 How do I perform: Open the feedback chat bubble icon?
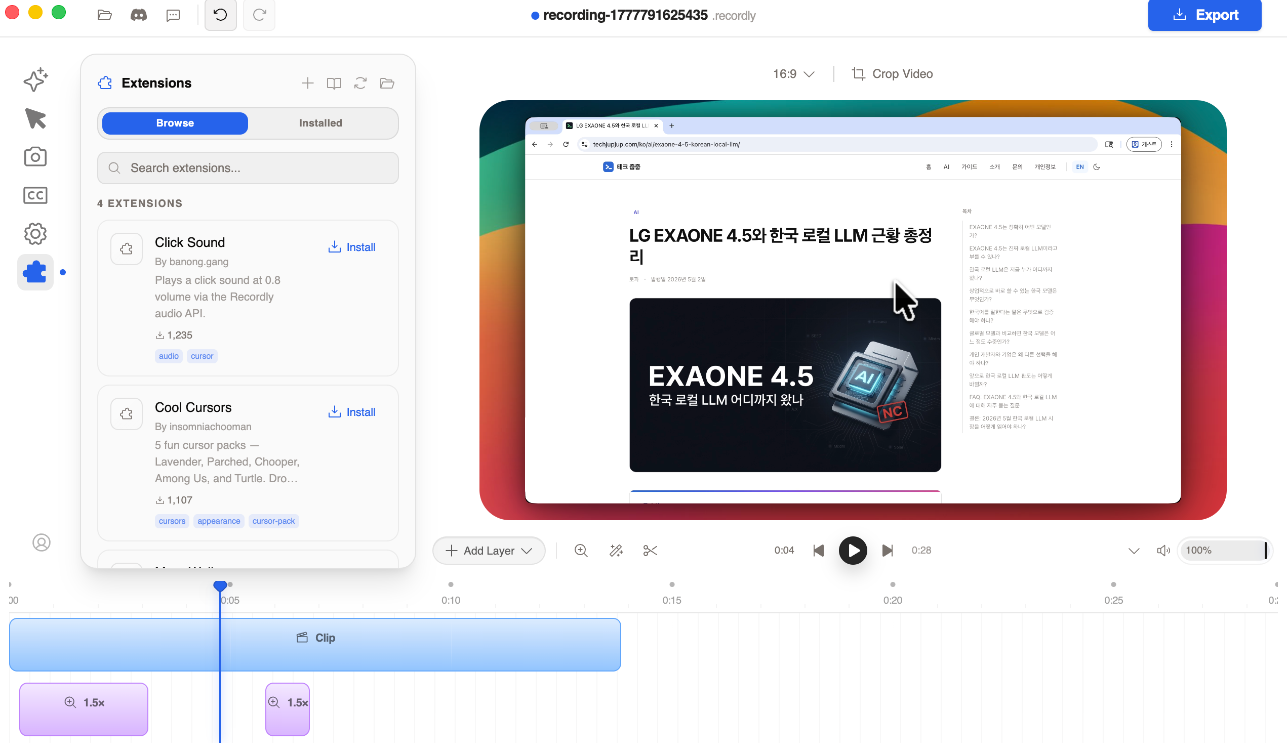[173, 15]
